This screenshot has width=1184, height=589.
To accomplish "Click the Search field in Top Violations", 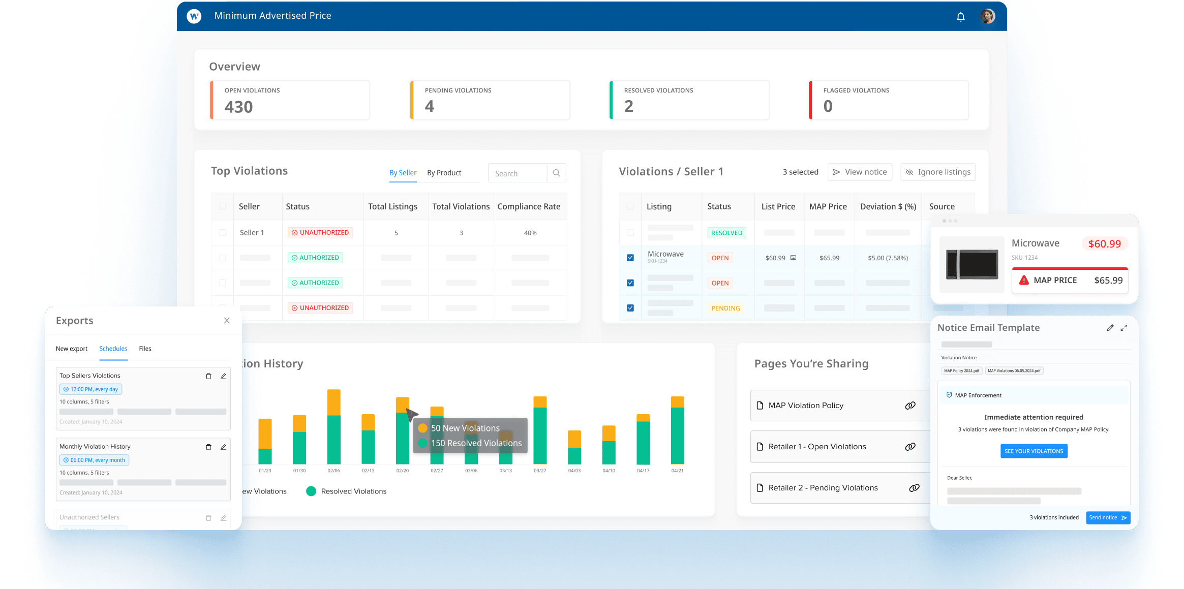I will point(517,173).
